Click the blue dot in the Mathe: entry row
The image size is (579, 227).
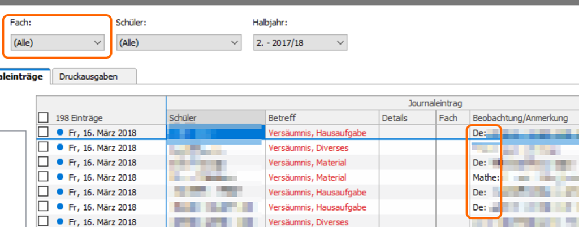point(61,177)
